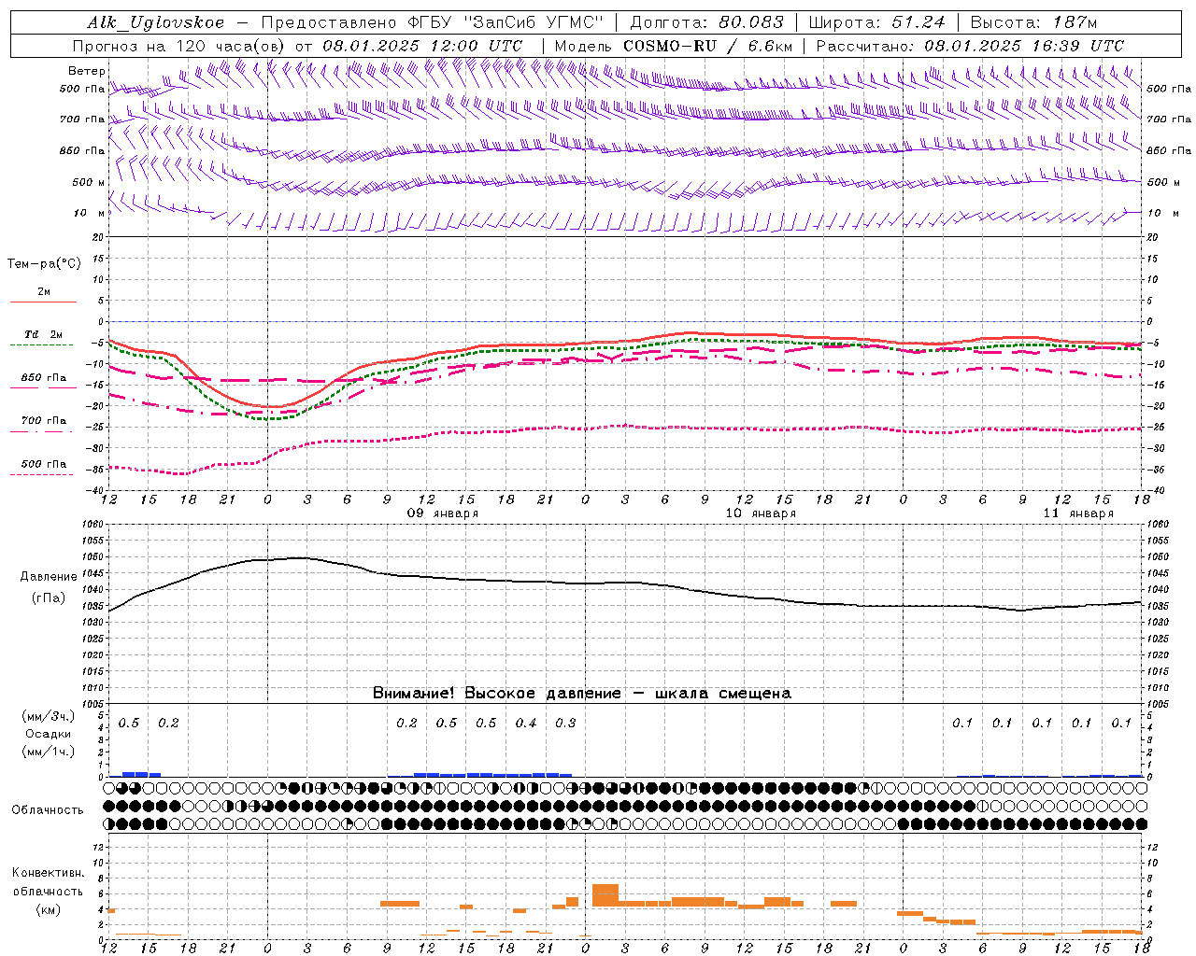Click the 'Высота: 187м' elevation text

(x=1033, y=22)
